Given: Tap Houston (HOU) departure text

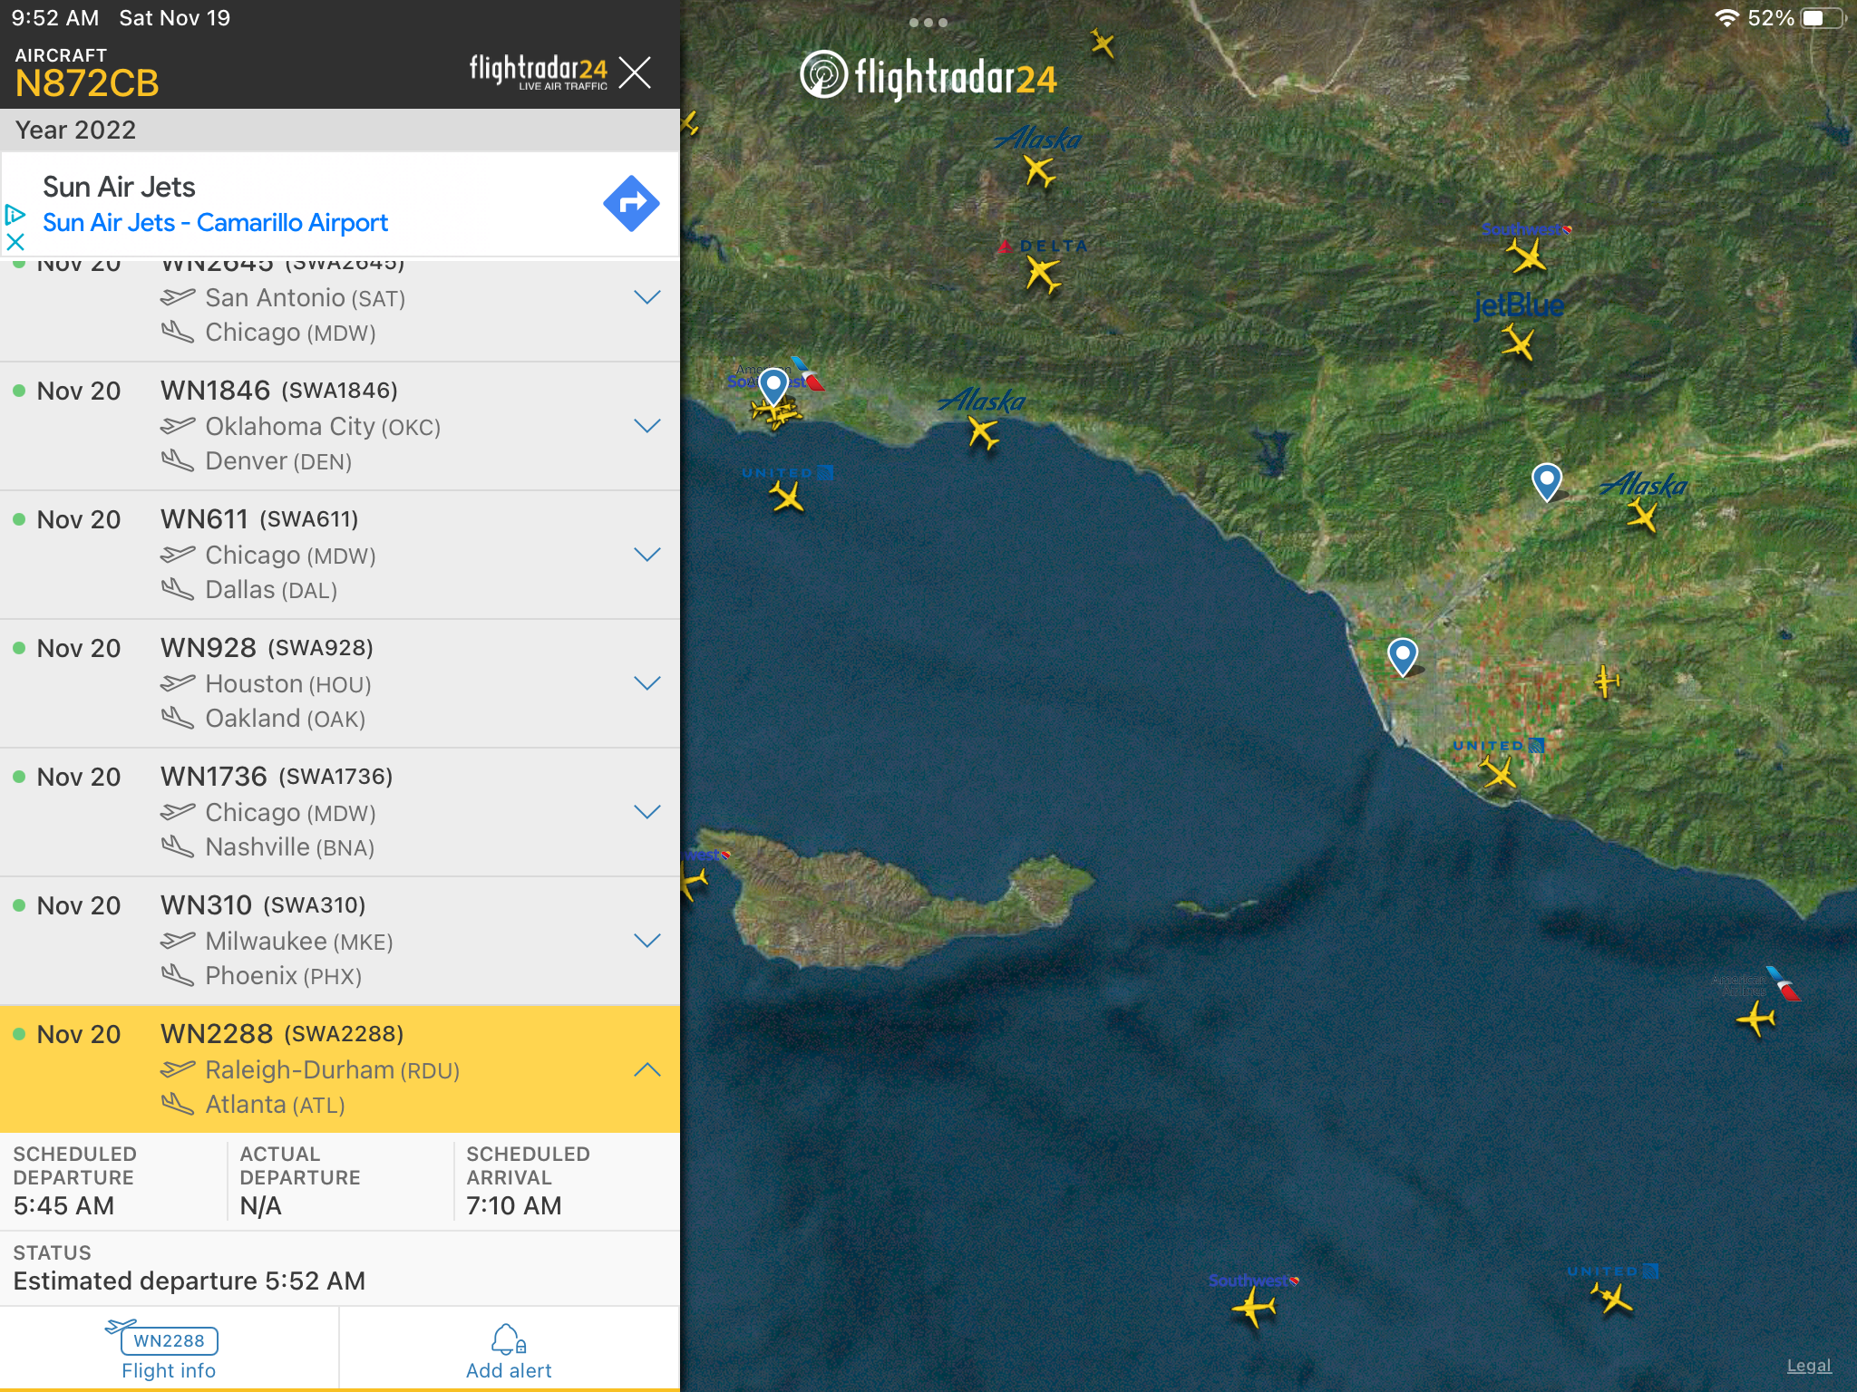Looking at the screenshot, I should click(288, 684).
